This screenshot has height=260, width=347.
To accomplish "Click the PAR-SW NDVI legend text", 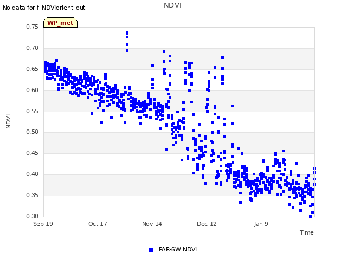I will coord(178,249).
